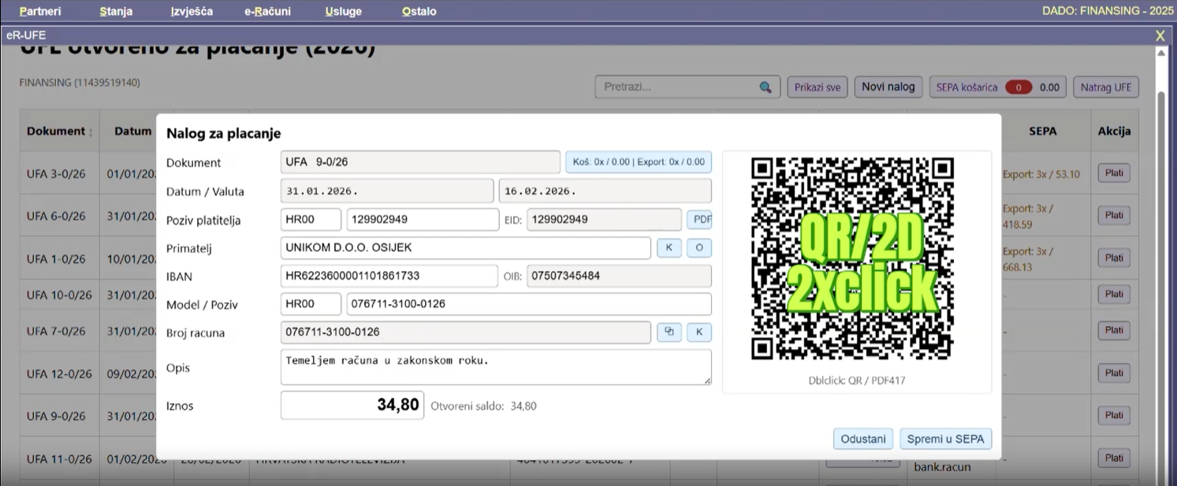Screen dimensions: 1177x486
Task: Click the Natrag UFE button
Action: coord(1105,87)
